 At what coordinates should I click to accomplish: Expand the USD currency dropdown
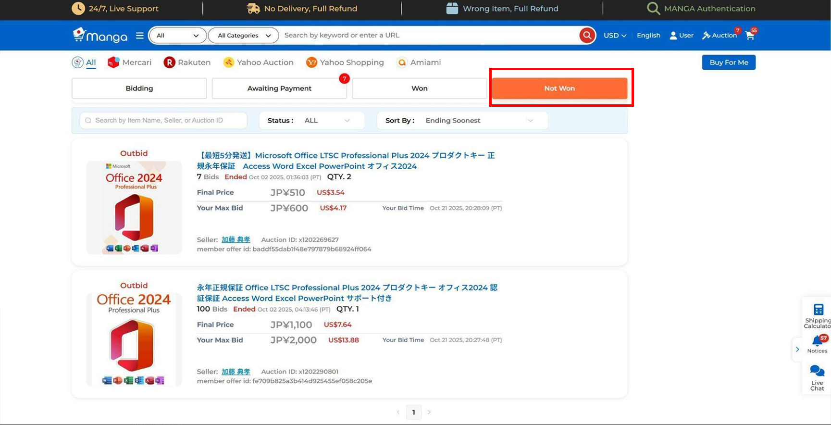point(615,35)
